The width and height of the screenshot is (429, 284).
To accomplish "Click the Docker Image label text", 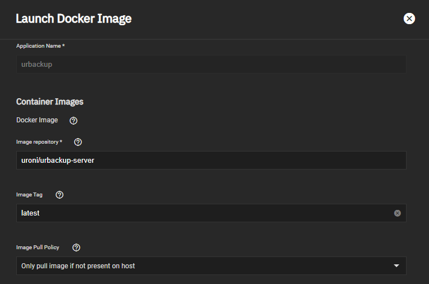I will click(x=37, y=120).
